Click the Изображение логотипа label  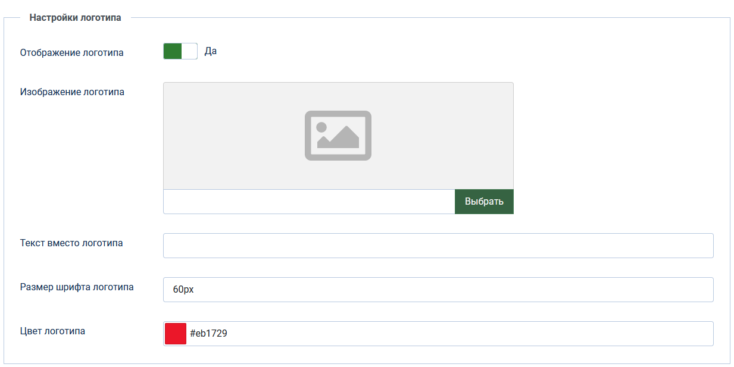coord(72,92)
